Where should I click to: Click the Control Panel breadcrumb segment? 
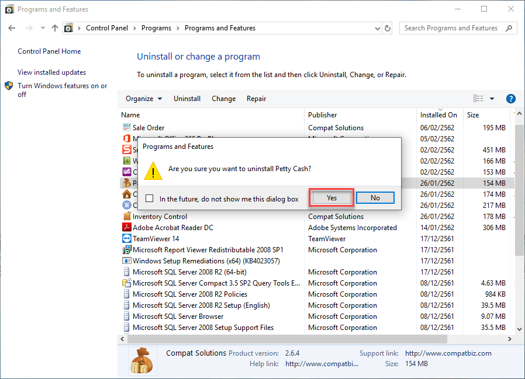point(107,28)
